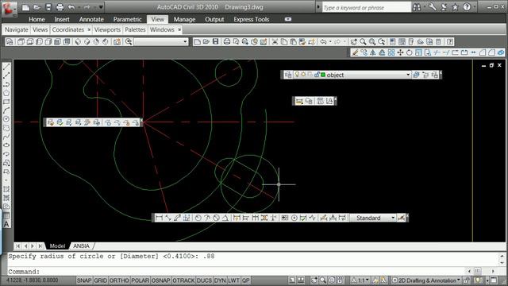Click Cut icon in Standard toolbar

275,42
